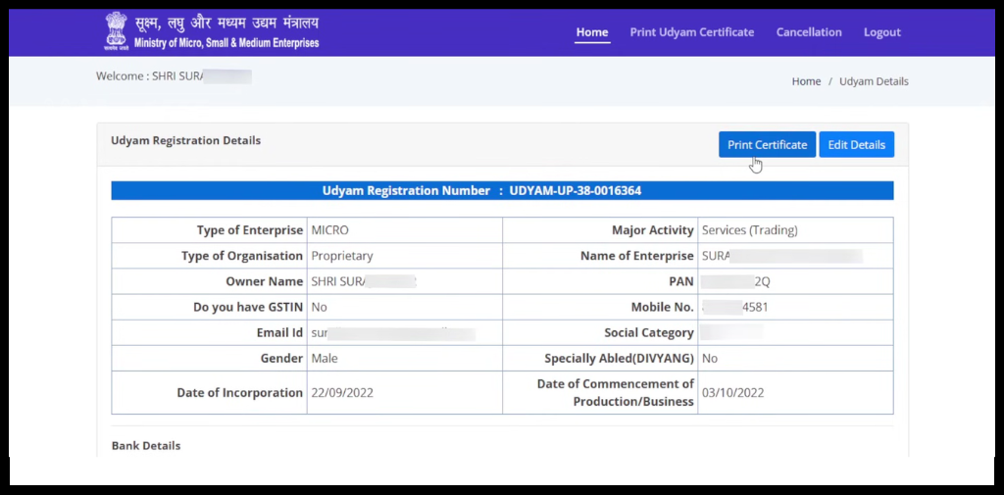Click the Email Id label

click(x=279, y=333)
